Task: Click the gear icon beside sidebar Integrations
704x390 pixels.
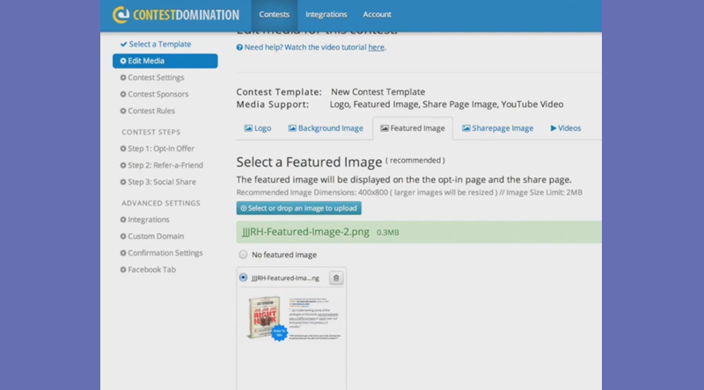Action: point(123,220)
